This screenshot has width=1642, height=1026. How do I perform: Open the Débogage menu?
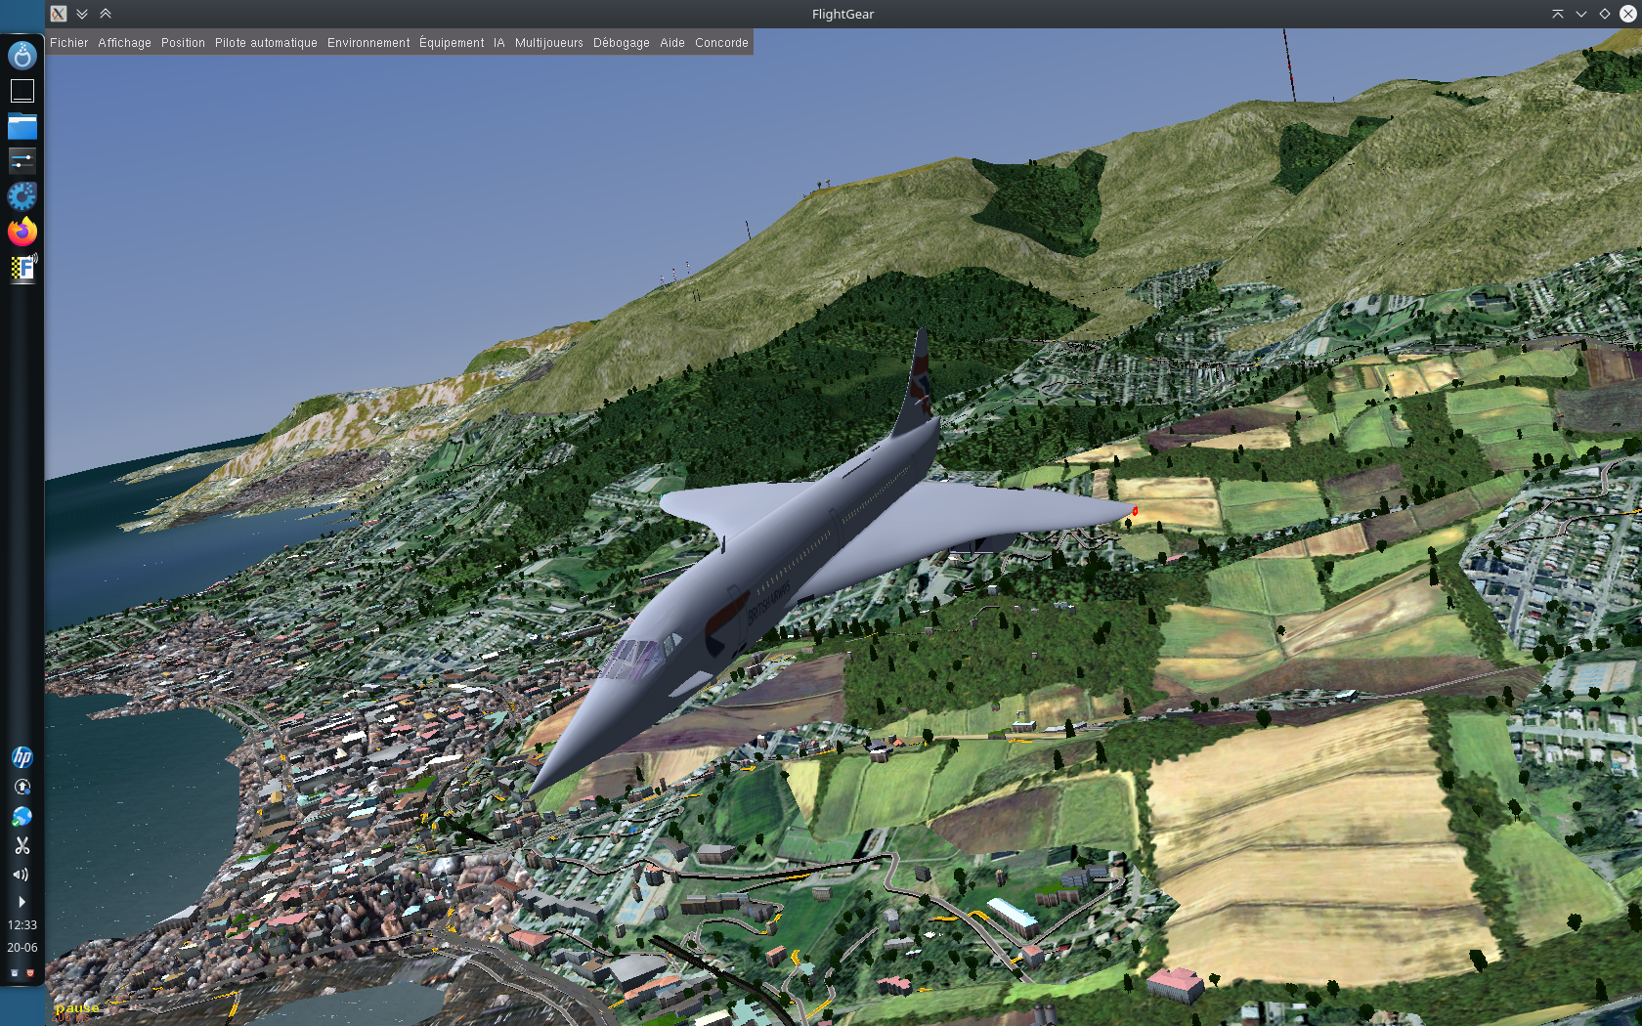pos(622,43)
